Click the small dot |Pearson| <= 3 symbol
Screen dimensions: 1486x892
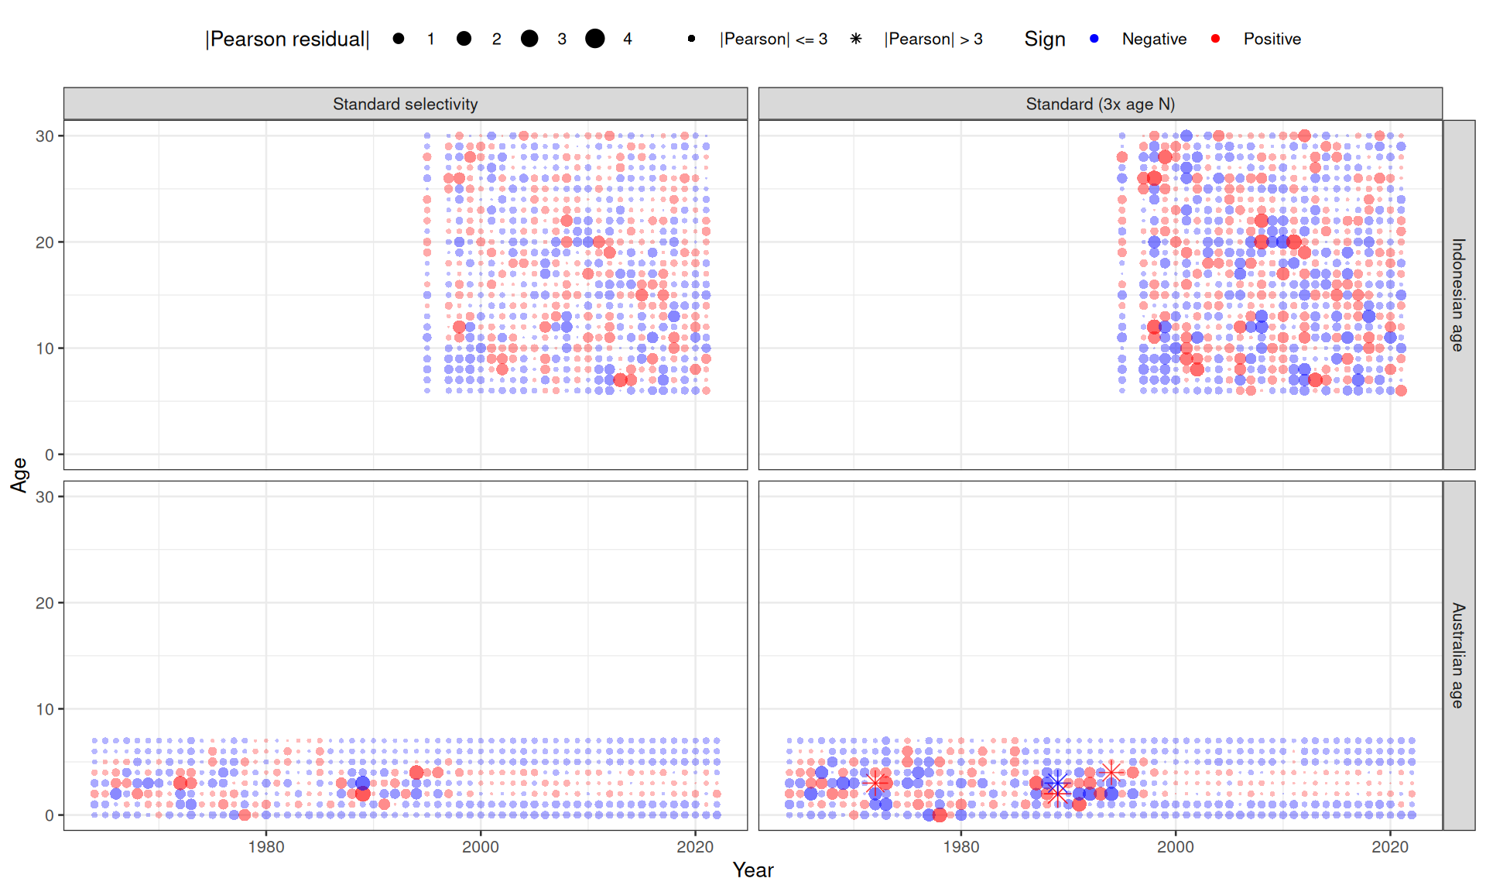coord(691,39)
